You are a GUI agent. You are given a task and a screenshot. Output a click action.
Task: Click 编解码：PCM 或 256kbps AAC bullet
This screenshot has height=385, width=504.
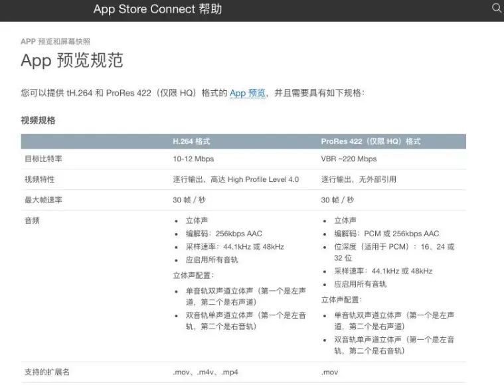[386, 234]
